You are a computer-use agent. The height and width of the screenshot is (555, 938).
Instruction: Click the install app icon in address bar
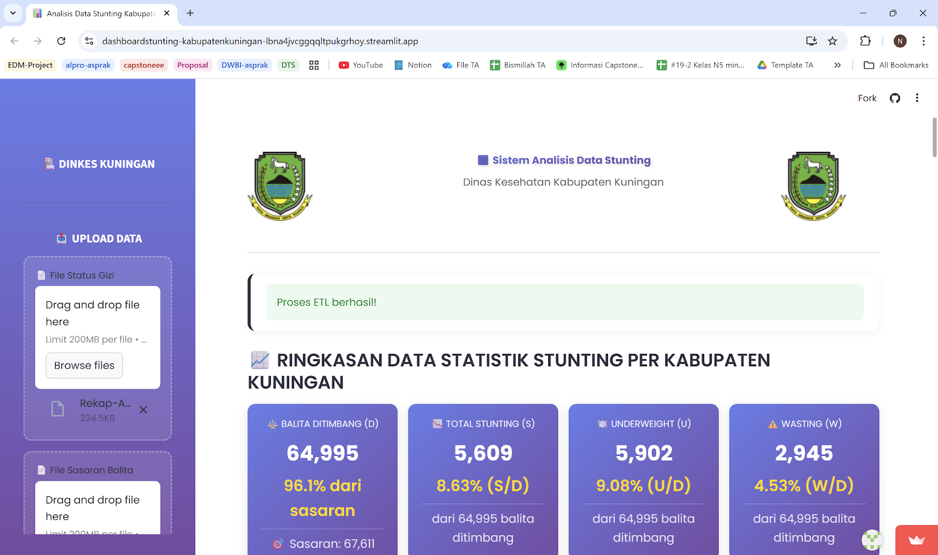click(x=811, y=41)
